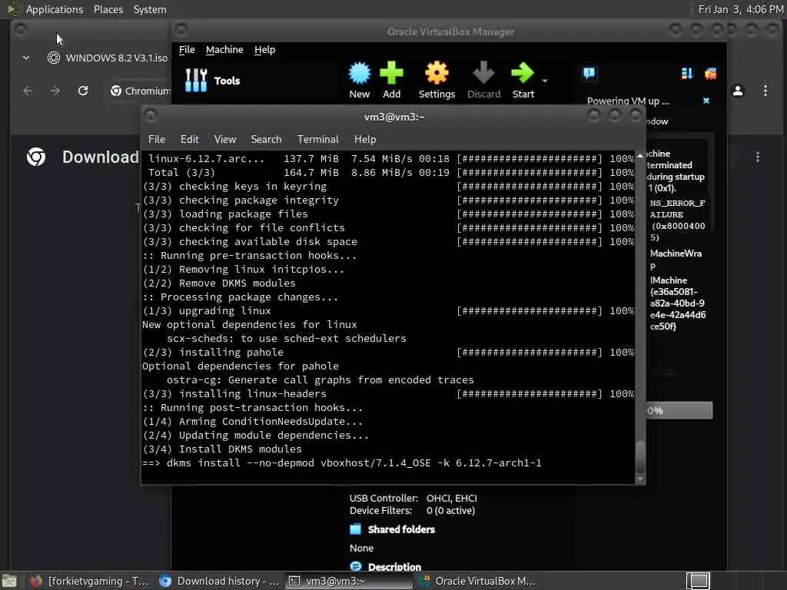The height and width of the screenshot is (590, 787).
Task: Click the workspace switcher in bottom panel
Action: (698, 581)
